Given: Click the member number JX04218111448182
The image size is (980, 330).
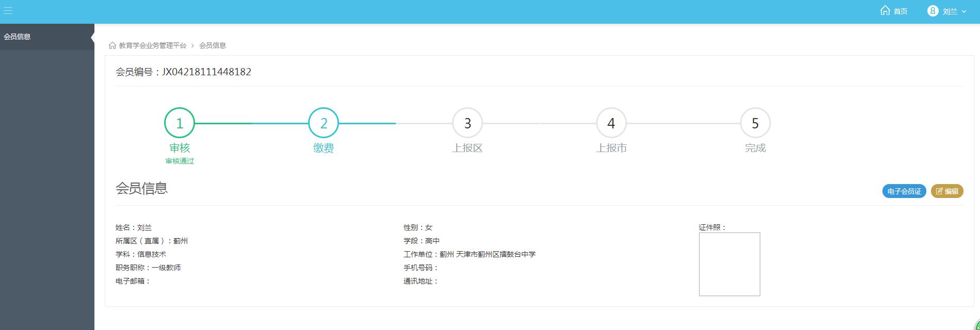Looking at the screenshot, I should pyautogui.click(x=206, y=72).
